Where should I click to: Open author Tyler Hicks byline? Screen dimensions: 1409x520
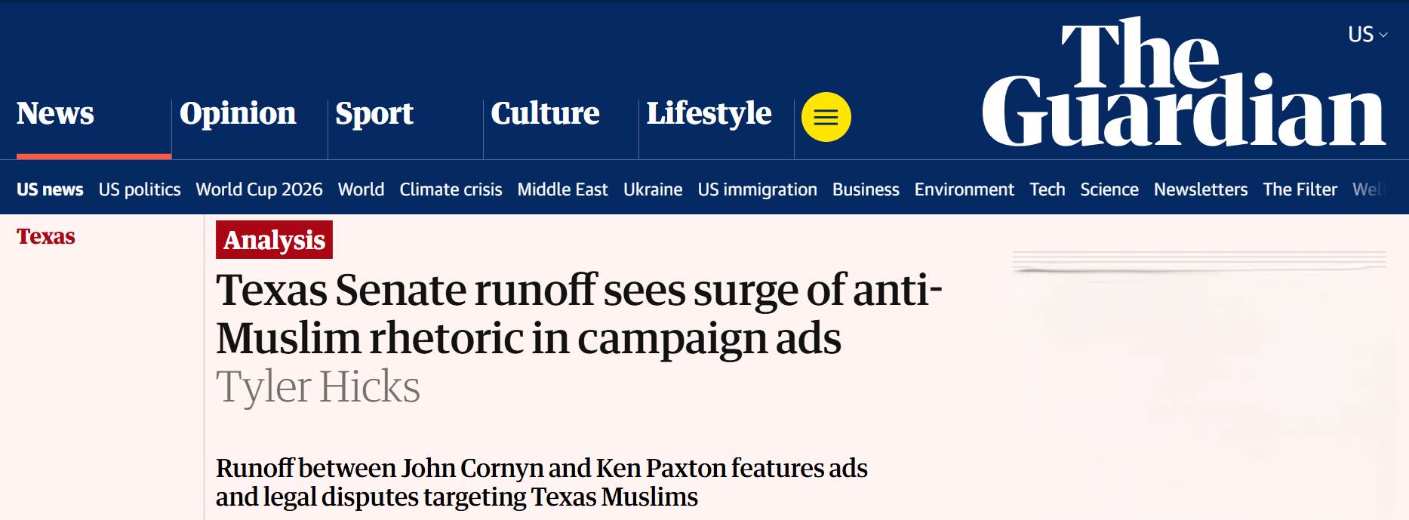318,387
